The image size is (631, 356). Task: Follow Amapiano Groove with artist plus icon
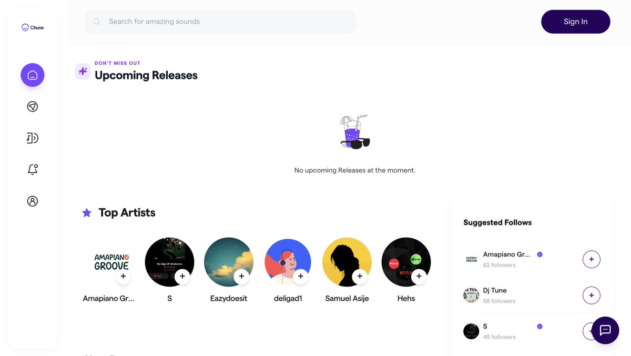pos(123,276)
